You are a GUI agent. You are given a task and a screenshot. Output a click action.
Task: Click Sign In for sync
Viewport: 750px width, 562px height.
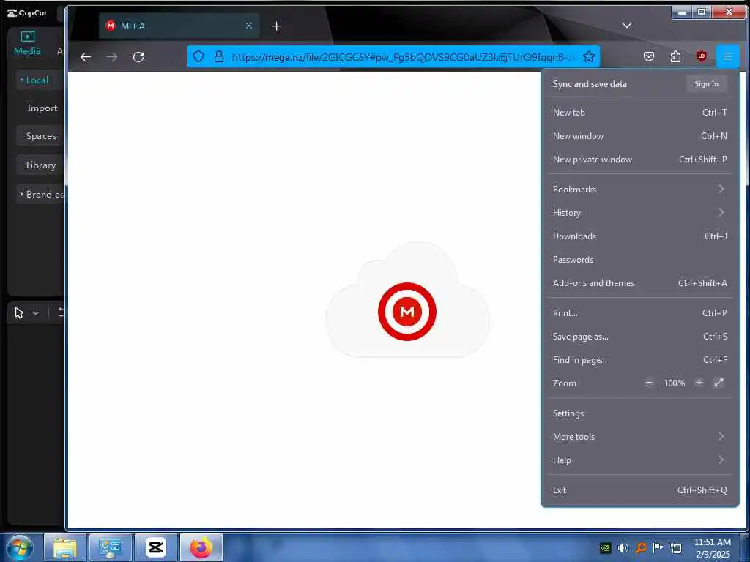[x=707, y=84]
